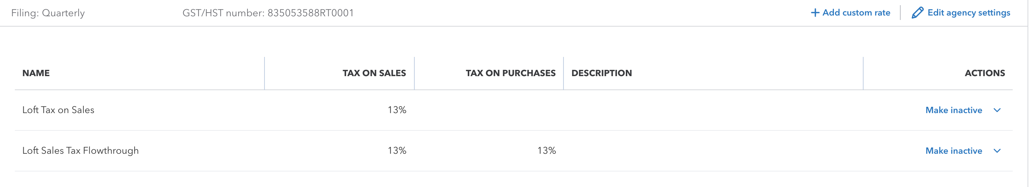Image resolution: width=1032 pixels, height=187 pixels.
Task: Select the ACTIONS column header
Action: click(984, 73)
